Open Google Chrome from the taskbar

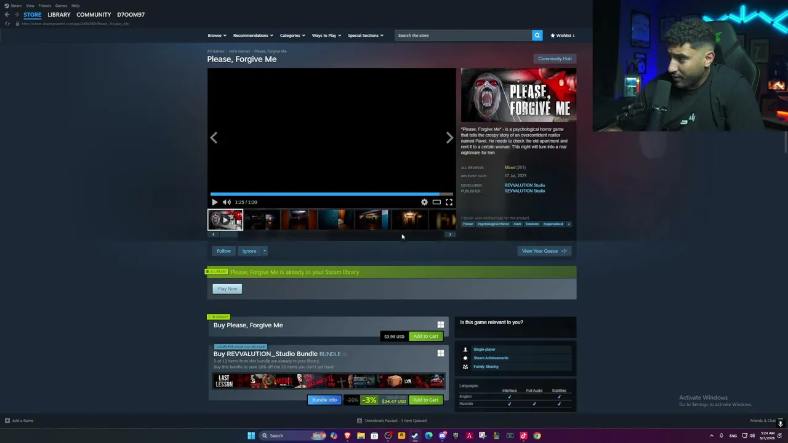pyautogui.click(x=537, y=436)
